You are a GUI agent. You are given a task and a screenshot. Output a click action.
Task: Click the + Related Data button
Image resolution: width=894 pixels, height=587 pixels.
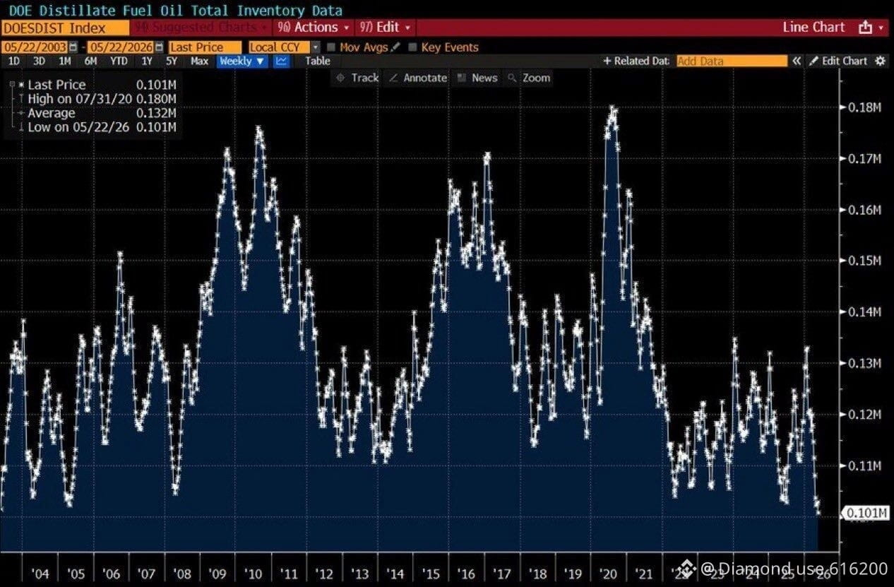tap(636, 61)
